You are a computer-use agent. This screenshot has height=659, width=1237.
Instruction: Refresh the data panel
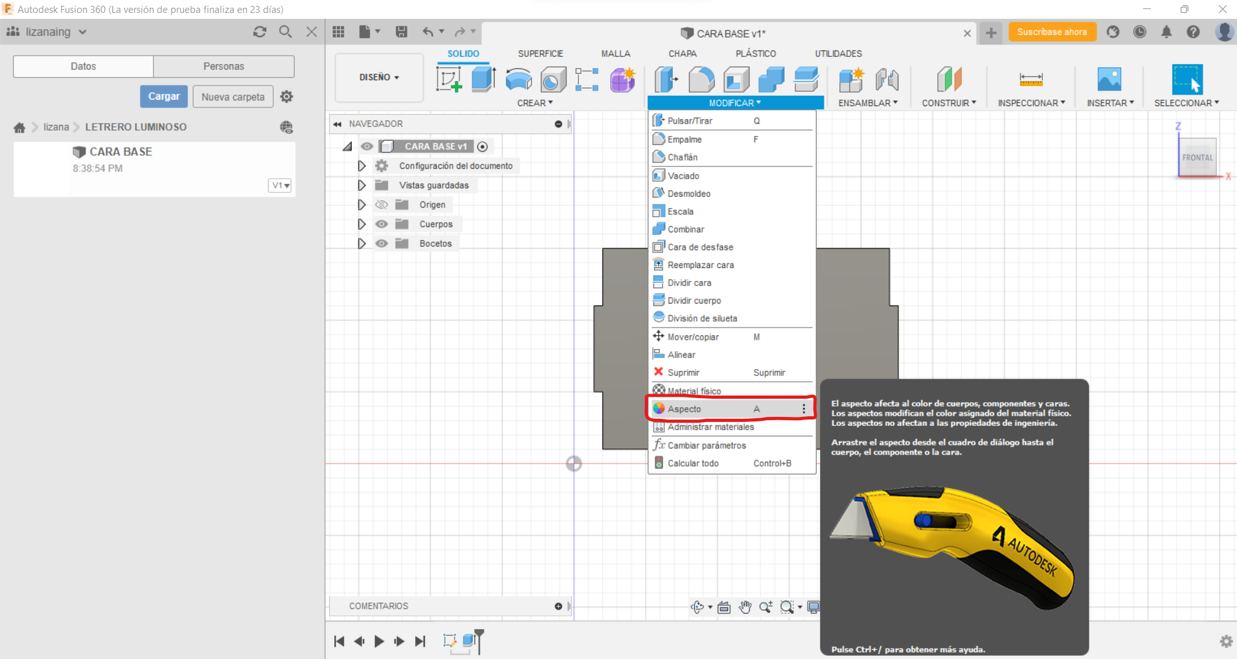coord(260,32)
